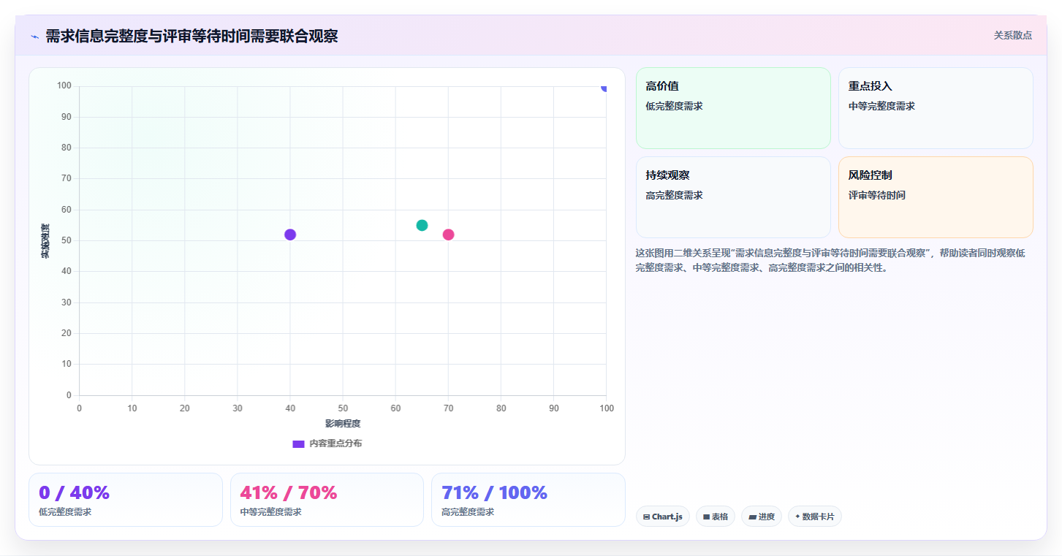Image resolution: width=1062 pixels, height=556 pixels.
Task: Click the chart title 需求信息完整度与评审等待时间需要联合观察
Action: 191,37
